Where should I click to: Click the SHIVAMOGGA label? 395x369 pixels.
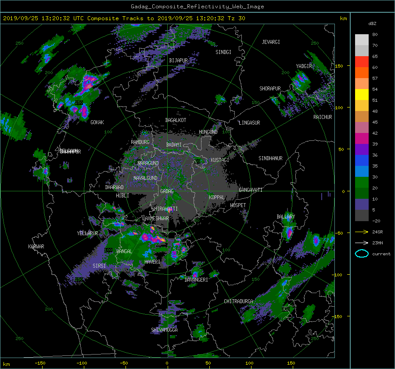click(164, 330)
